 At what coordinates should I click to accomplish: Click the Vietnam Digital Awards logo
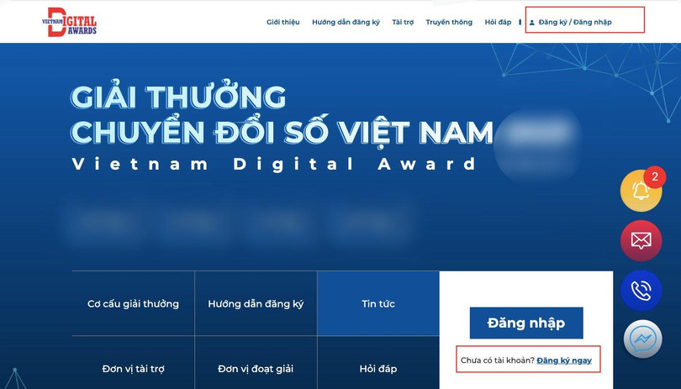click(70, 22)
